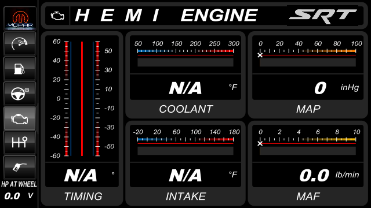Select the MAP gauge panel label

(308, 109)
